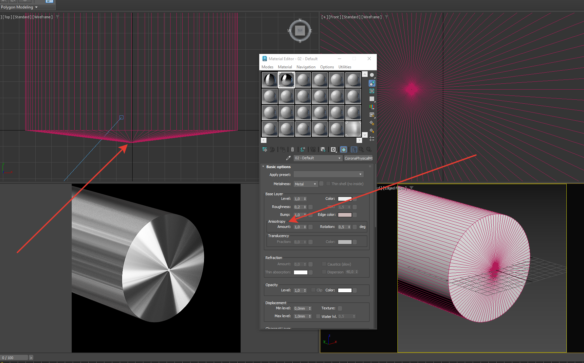
Task: Click the Sample Type sphere icon
Action: pos(372,75)
